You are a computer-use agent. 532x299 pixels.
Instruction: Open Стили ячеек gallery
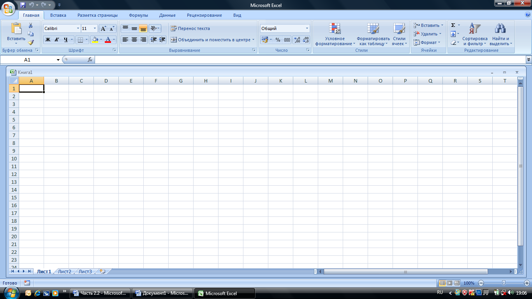coord(399,34)
